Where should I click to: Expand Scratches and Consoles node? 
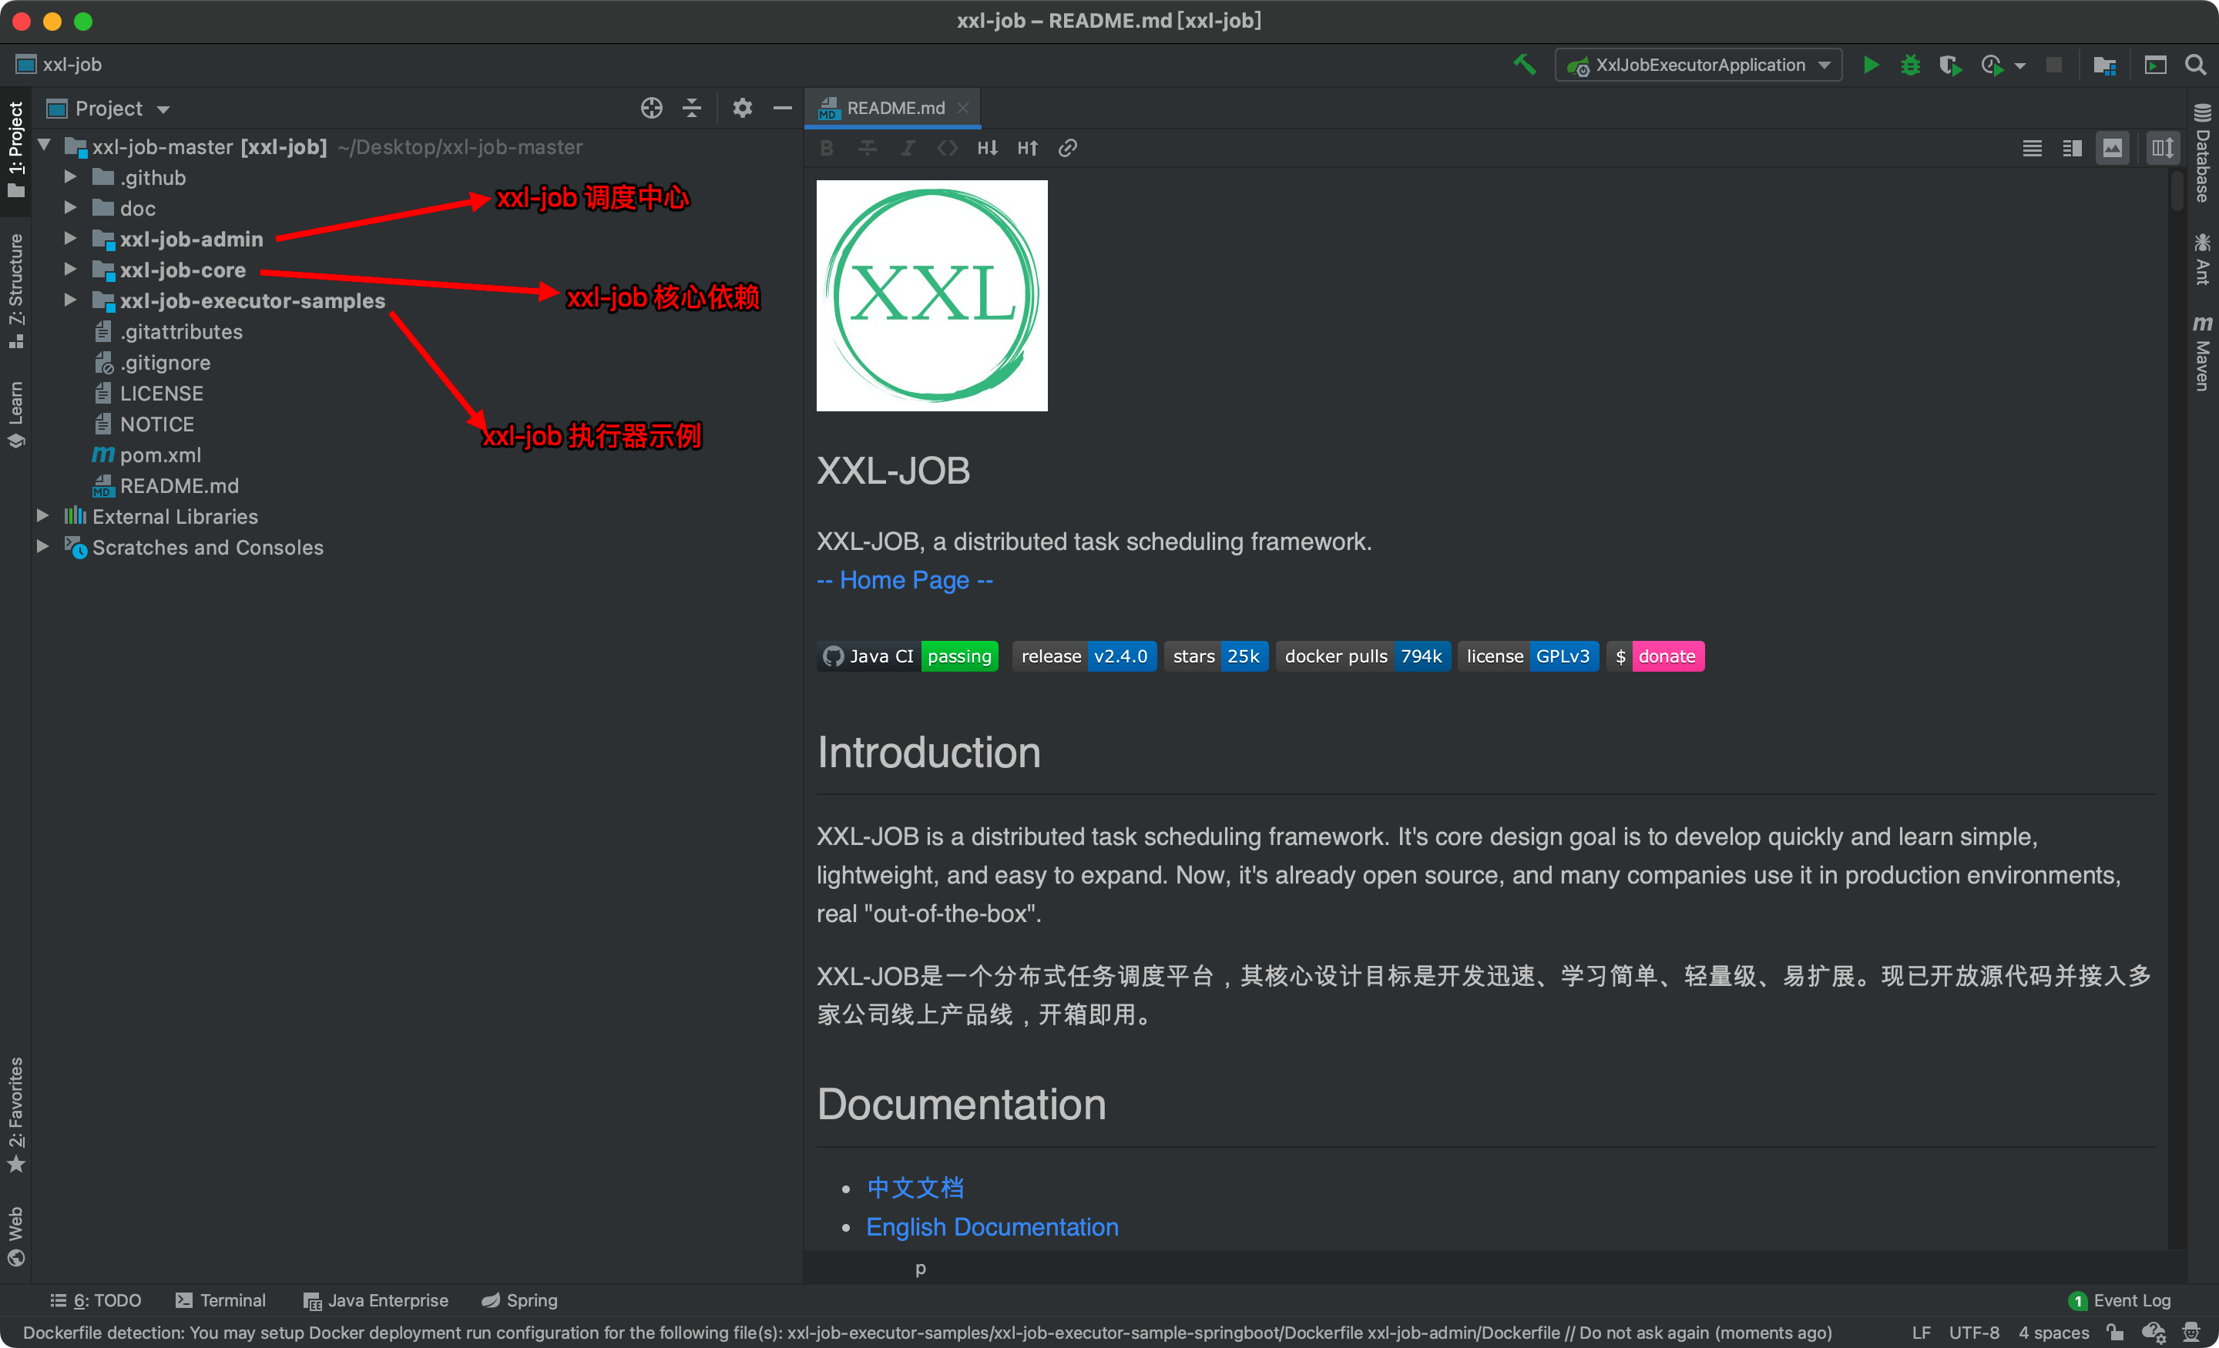tap(42, 547)
